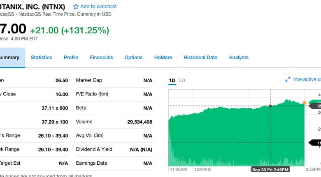This screenshot has height=177, width=321.
Task: Select the 1D chart range
Action: coord(172,81)
